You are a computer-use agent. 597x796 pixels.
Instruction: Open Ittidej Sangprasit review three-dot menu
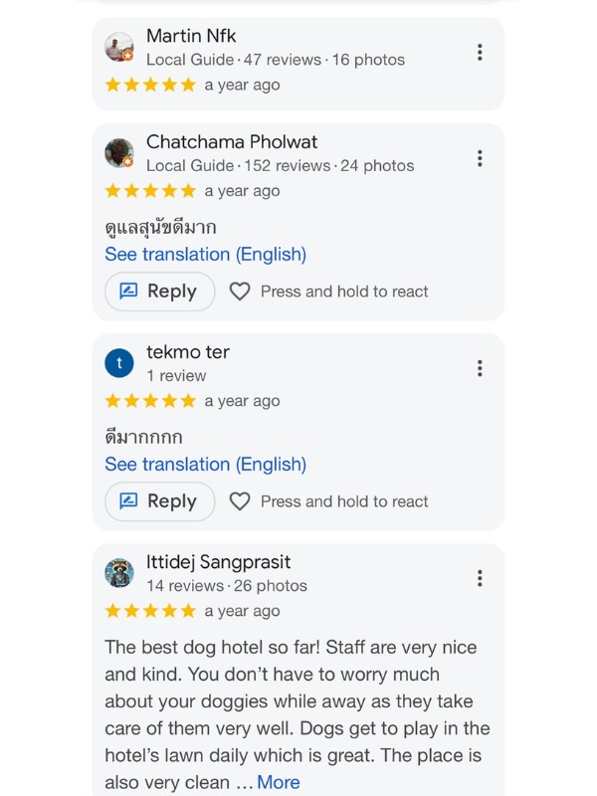coord(480,578)
